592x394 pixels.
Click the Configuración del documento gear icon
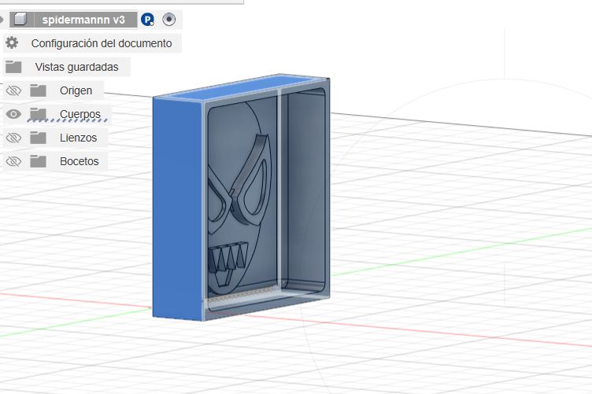[12, 42]
